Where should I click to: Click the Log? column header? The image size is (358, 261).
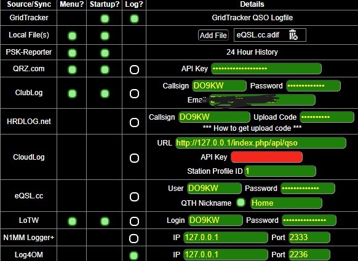click(134, 4)
